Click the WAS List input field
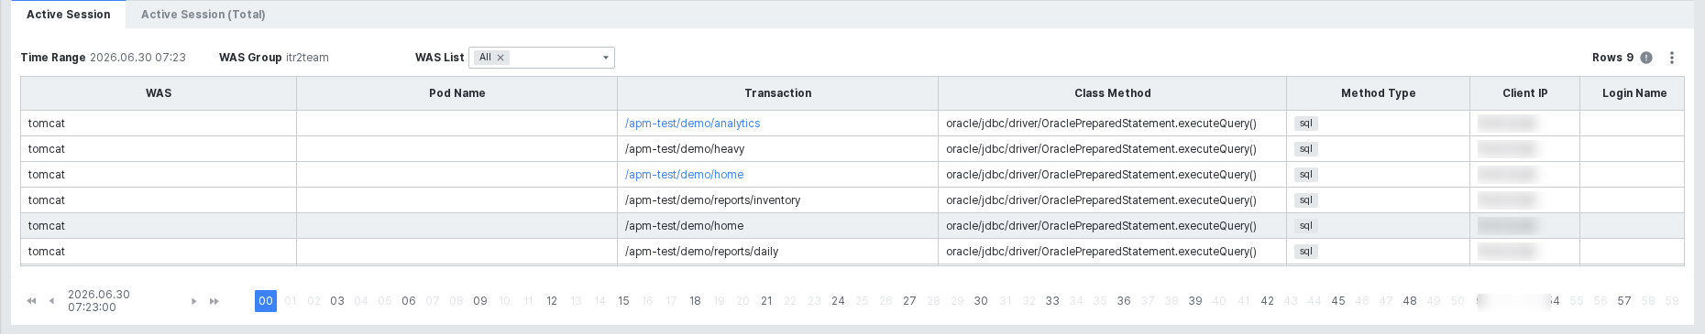Viewport: 1705px width, 334px height. (542, 58)
